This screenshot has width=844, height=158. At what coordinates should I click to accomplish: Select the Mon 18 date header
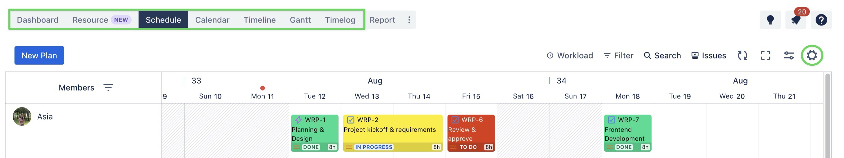pos(627,96)
